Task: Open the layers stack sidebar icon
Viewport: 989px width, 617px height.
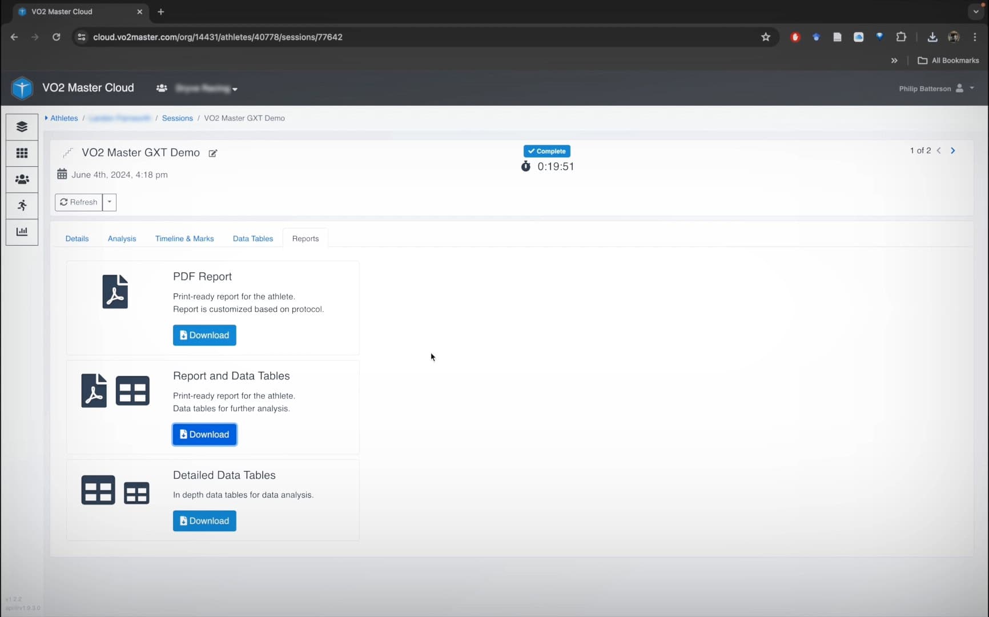Action: 22,127
